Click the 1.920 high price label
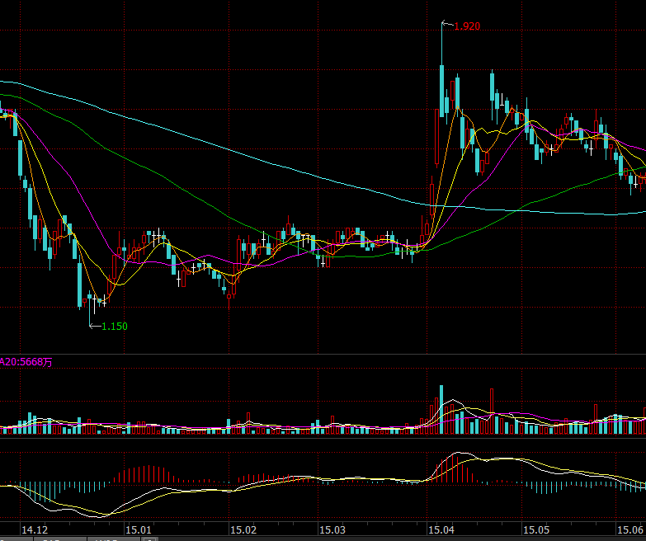This screenshot has height=541, width=646. 467,26
